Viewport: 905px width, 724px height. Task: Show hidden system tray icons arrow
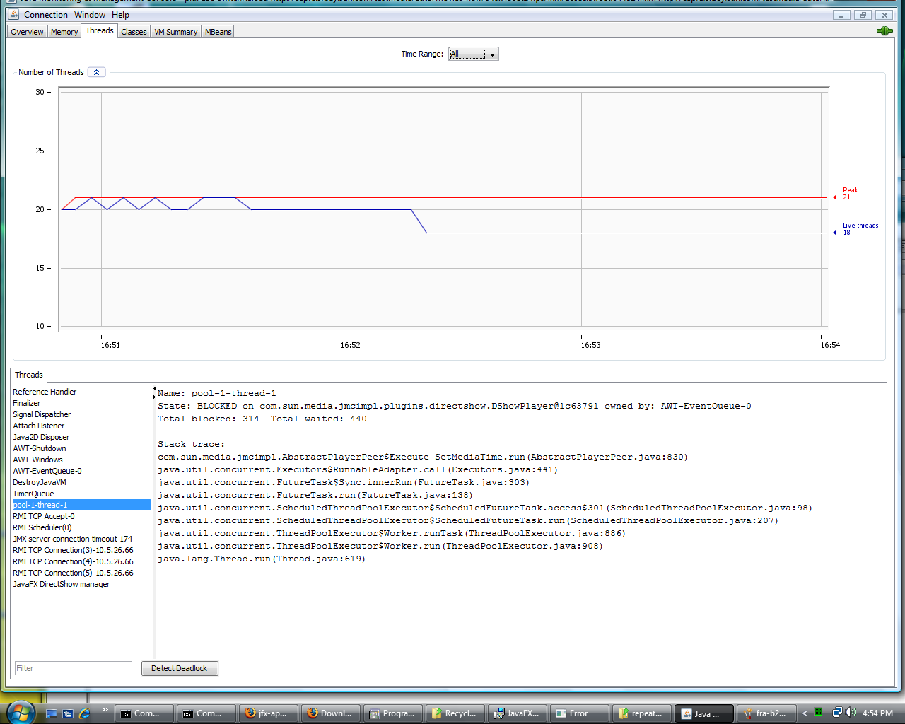tap(805, 713)
